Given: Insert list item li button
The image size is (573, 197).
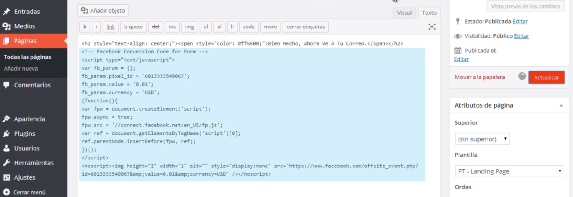Looking at the screenshot, I should click(232, 27).
